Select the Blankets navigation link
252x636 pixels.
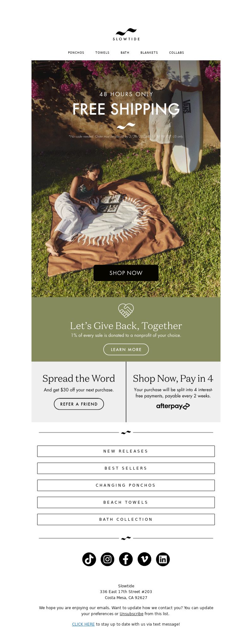click(x=149, y=53)
